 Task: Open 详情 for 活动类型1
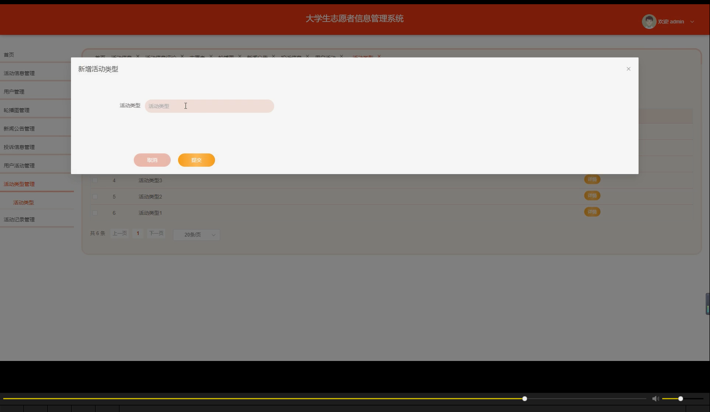pyautogui.click(x=592, y=212)
